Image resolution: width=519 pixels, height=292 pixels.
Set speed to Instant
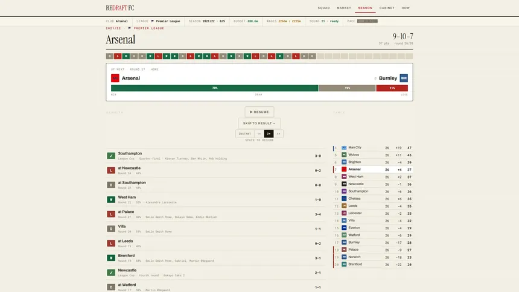coord(245,134)
